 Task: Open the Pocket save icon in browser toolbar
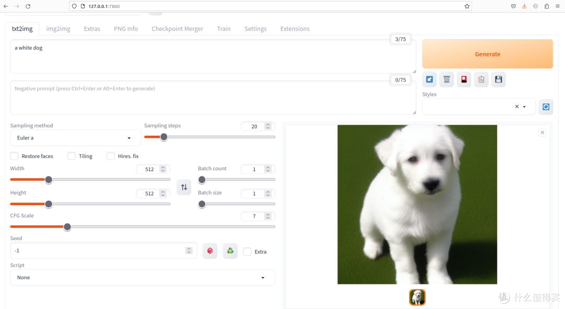513,6
